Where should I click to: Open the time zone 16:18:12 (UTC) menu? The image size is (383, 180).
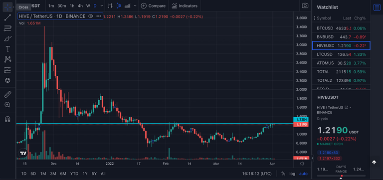[257, 174]
